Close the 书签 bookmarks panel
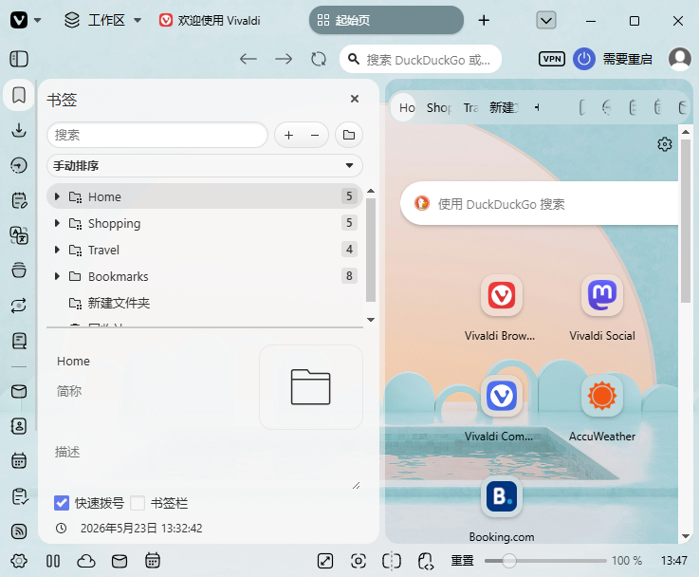 (355, 99)
